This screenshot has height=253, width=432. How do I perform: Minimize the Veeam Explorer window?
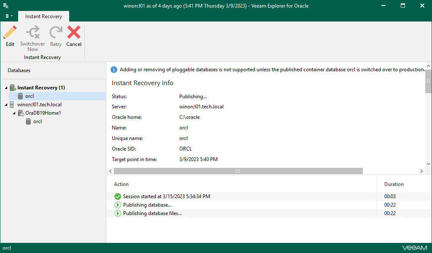tap(383, 5)
